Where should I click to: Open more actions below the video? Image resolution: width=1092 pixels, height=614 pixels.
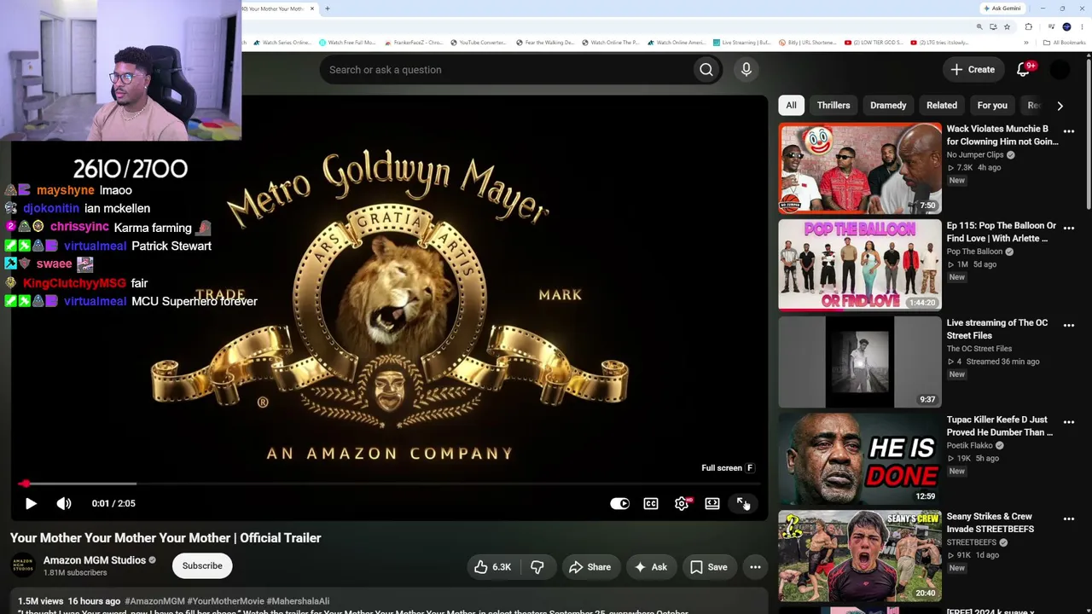755,567
